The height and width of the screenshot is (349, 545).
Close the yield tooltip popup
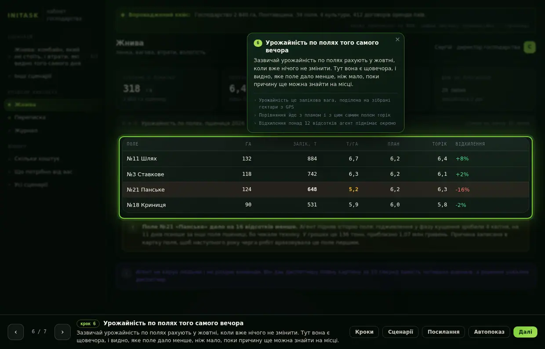point(397,40)
